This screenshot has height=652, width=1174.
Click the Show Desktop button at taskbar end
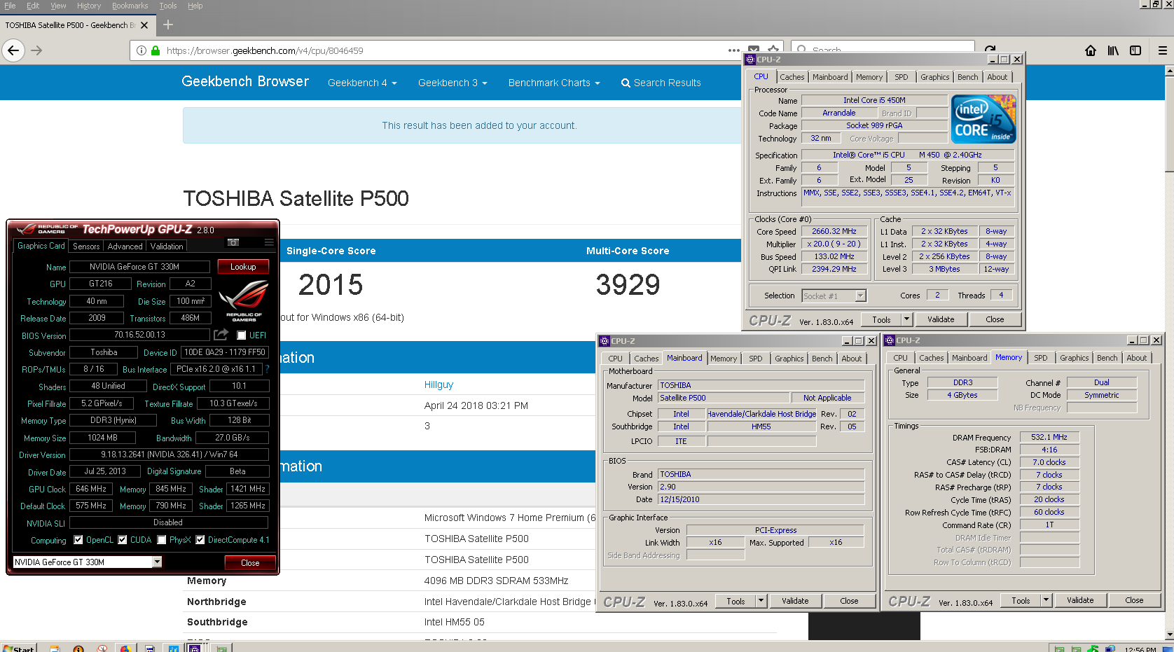pos(1168,648)
